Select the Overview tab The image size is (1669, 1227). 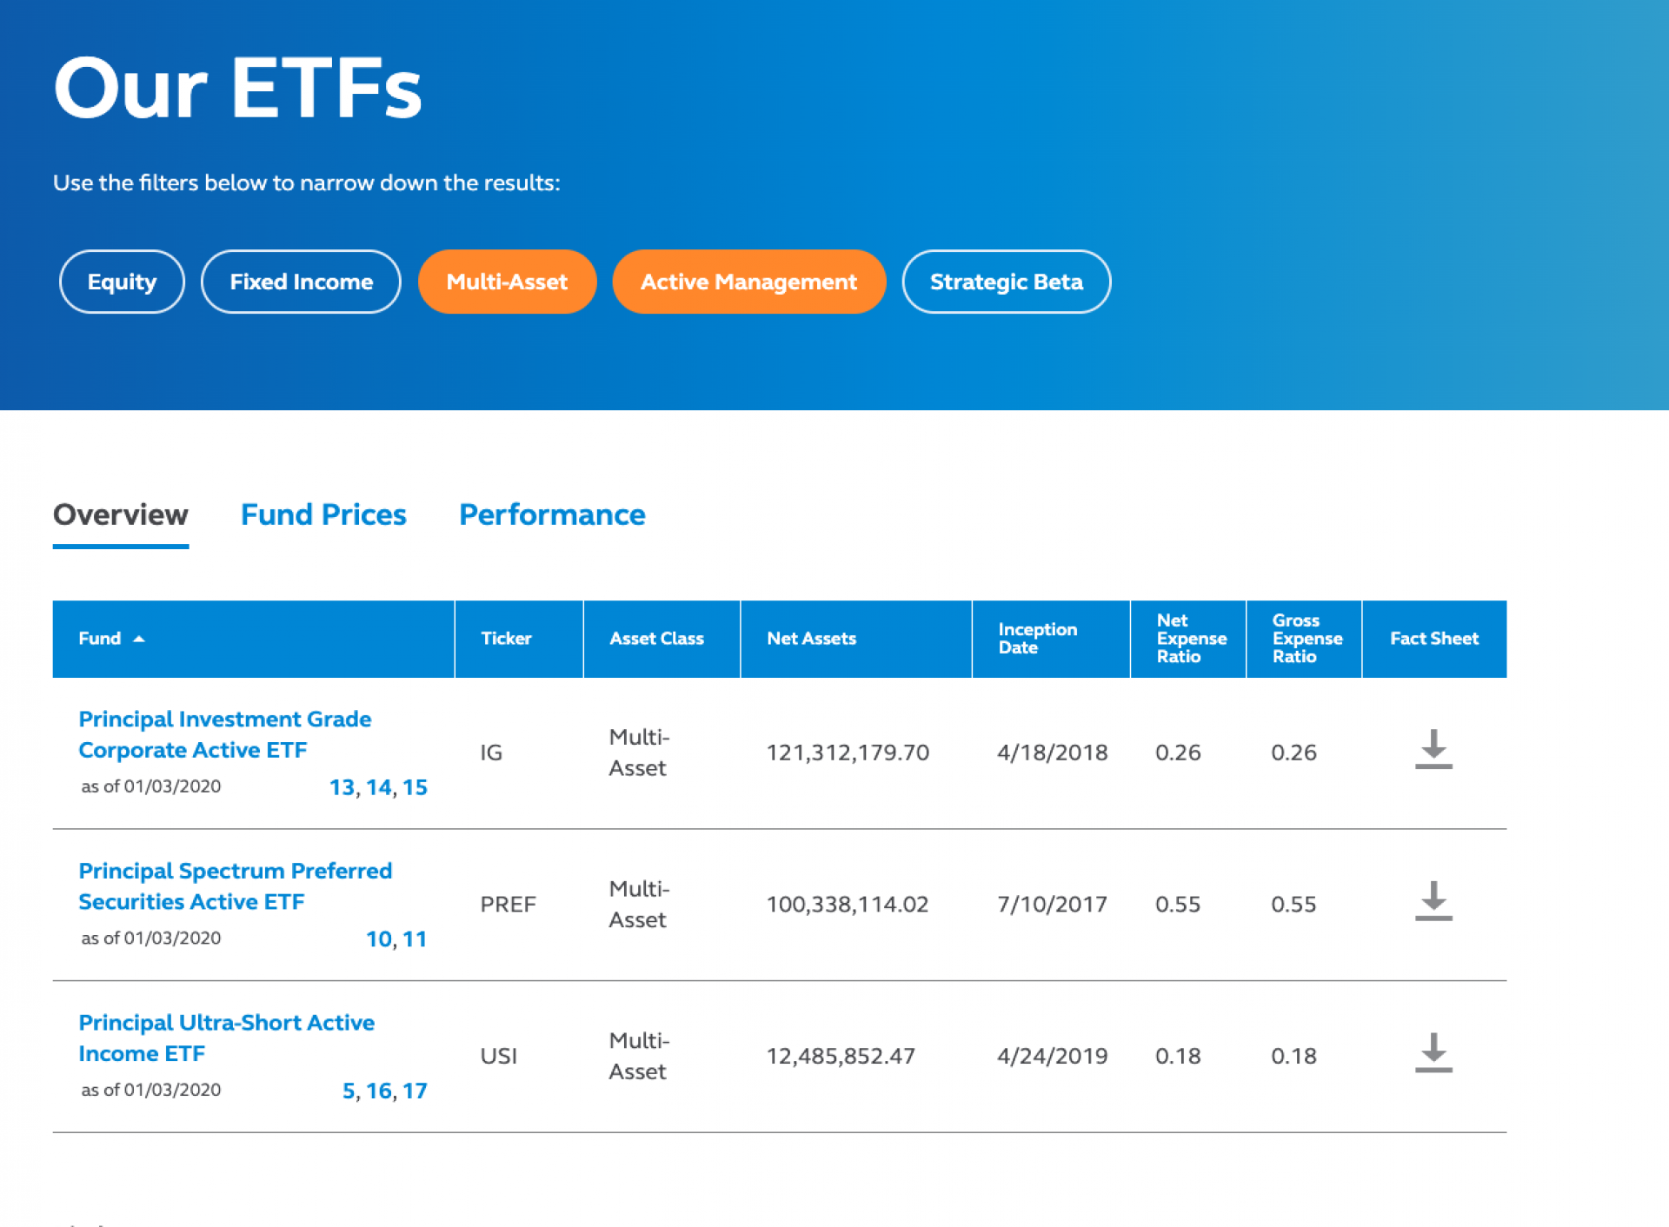(121, 514)
